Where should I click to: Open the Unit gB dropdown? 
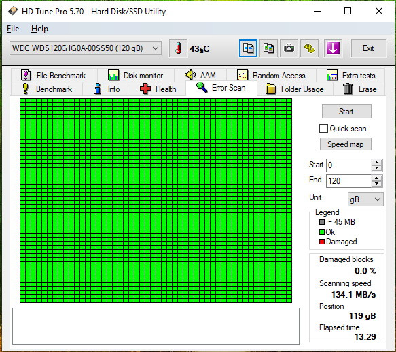pyautogui.click(x=365, y=199)
